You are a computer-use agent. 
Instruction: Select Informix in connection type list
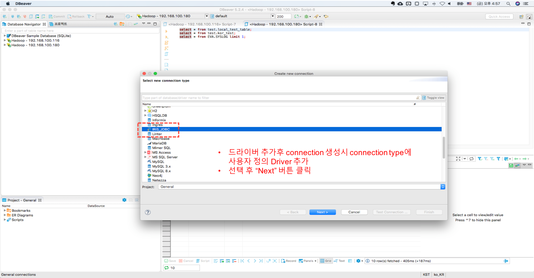[x=159, y=120]
